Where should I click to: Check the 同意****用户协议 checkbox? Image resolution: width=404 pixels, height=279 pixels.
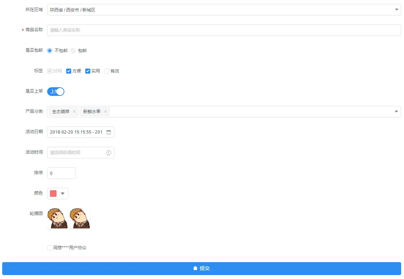point(49,247)
